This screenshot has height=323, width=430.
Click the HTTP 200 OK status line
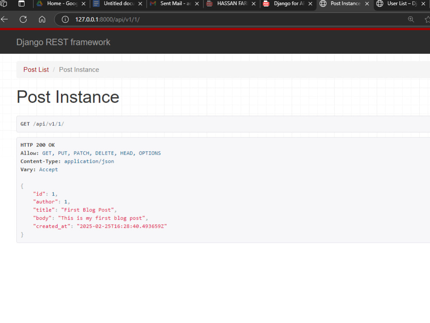click(x=37, y=145)
